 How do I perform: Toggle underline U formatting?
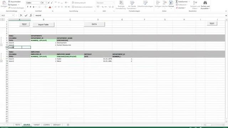(x=33, y=7)
